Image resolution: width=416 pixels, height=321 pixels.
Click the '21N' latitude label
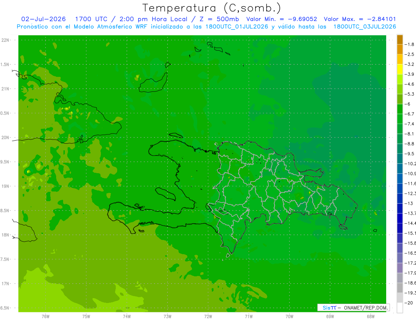click(x=5, y=89)
